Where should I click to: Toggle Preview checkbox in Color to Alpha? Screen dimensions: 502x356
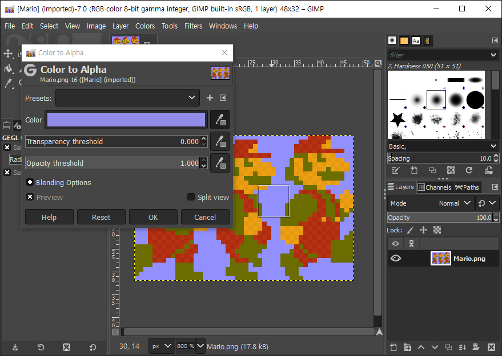pos(30,197)
